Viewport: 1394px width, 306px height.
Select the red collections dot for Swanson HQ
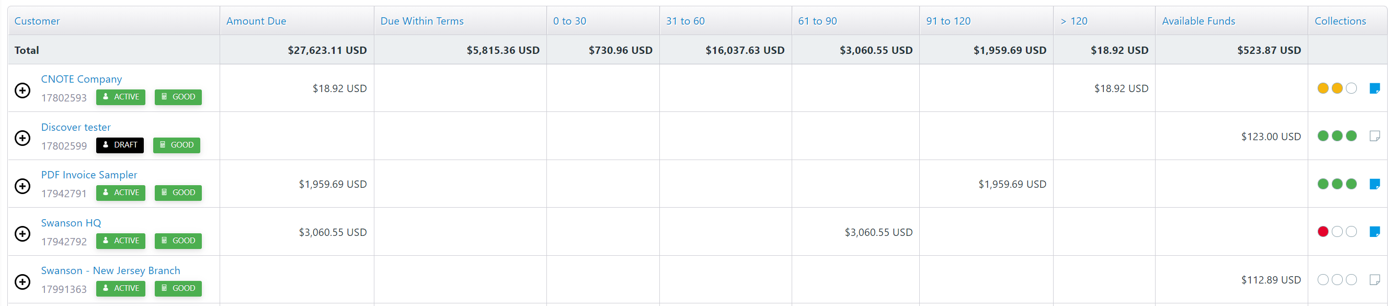(1322, 232)
